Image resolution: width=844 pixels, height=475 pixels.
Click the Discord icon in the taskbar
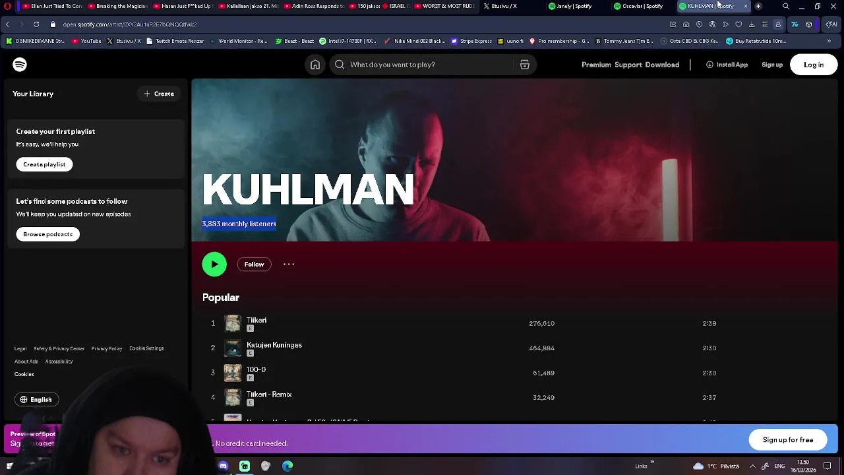[x=223, y=466]
